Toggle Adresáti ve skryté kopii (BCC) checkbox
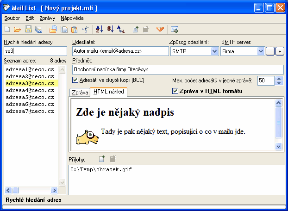 75,80
